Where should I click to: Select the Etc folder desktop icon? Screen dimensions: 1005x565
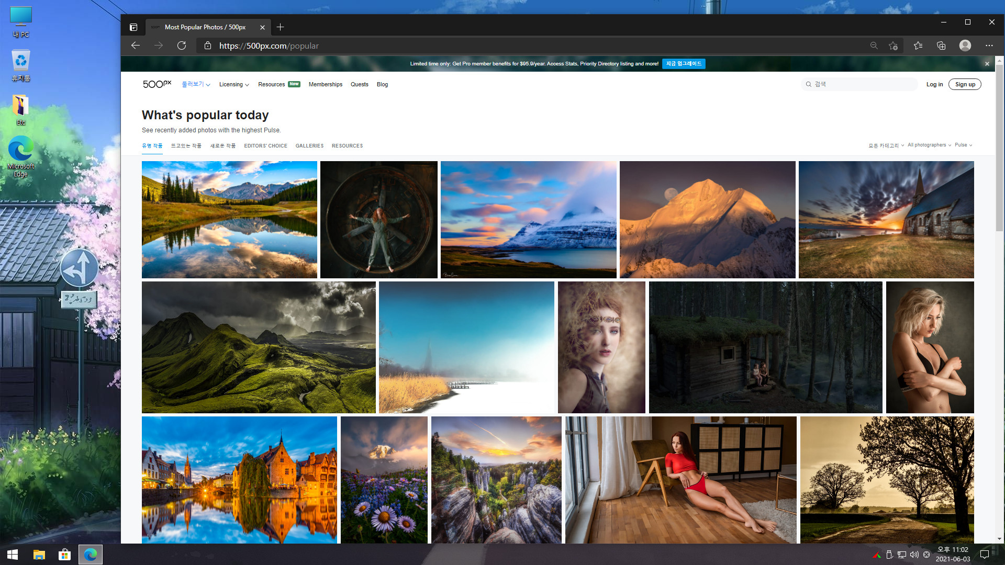(x=21, y=110)
